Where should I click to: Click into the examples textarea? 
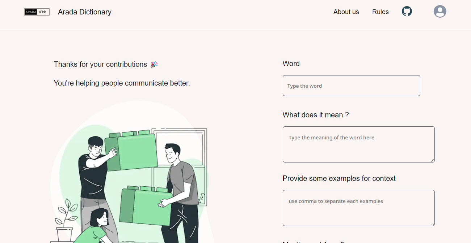(x=358, y=208)
